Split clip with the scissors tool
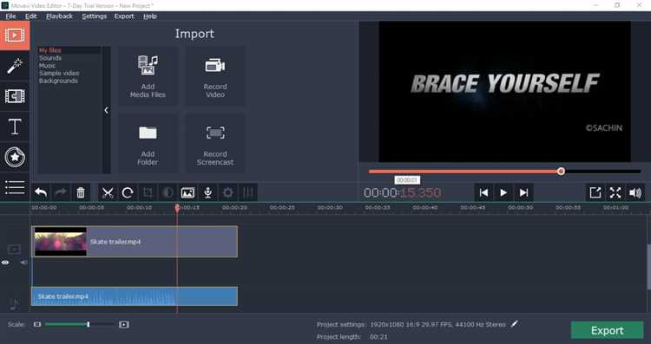 (108, 192)
